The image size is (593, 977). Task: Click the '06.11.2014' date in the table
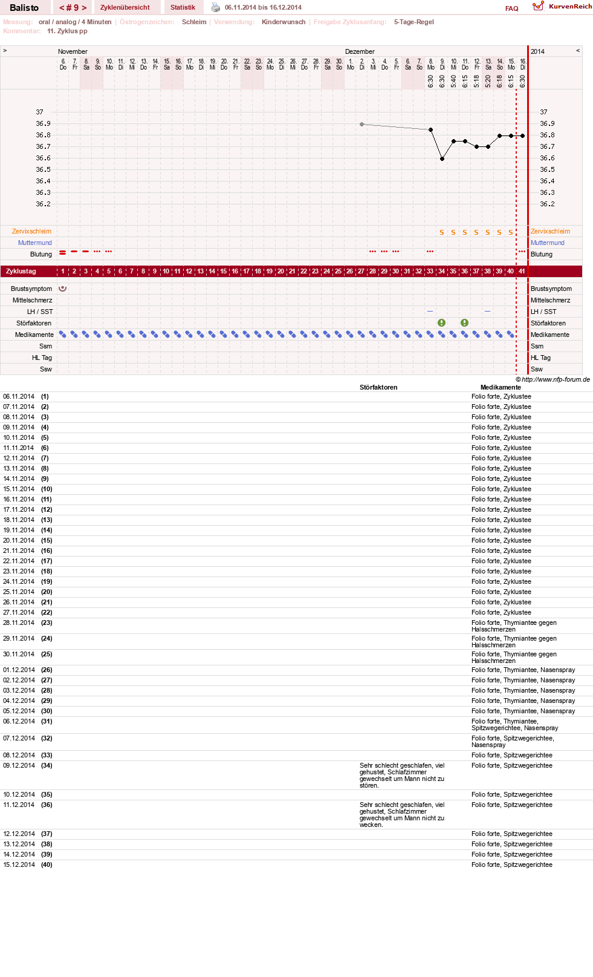pos(19,397)
